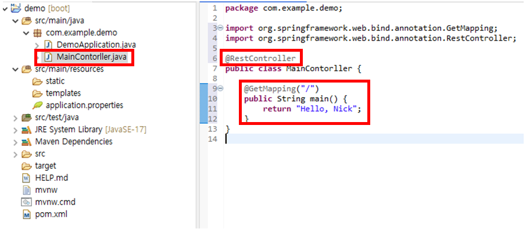
Task: Click the mvnw file icon
Action: point(26,190)
